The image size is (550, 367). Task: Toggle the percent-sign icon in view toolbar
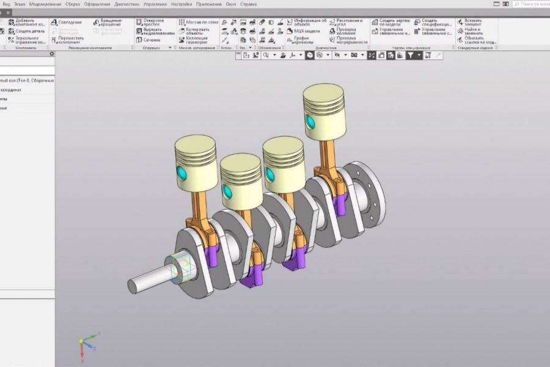(x=372, y=55)
